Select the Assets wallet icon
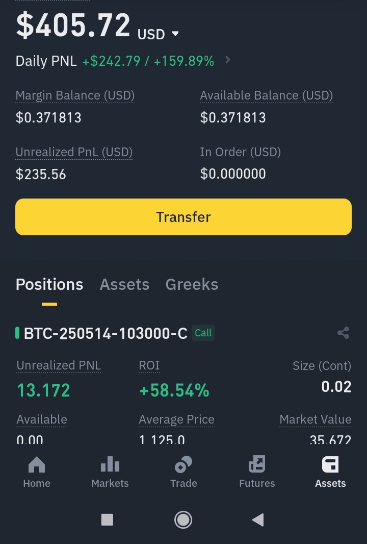Viewport: 367px width, 544px height. [330, 464]
